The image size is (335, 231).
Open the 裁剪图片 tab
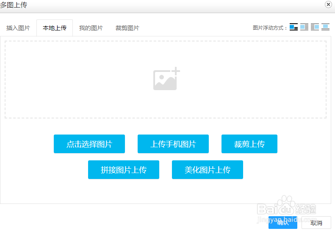tap(127, 28)
